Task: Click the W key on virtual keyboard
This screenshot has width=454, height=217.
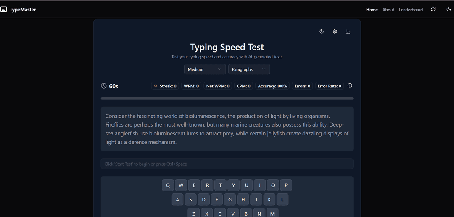Action: [x=181, y=185]
